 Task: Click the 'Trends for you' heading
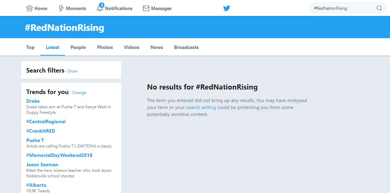point(48,92)
